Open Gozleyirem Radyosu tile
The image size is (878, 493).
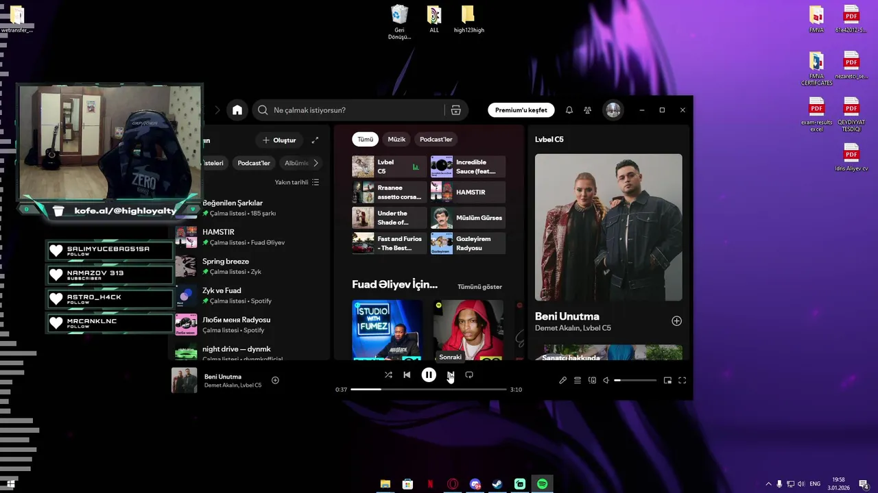click(468, 243)
